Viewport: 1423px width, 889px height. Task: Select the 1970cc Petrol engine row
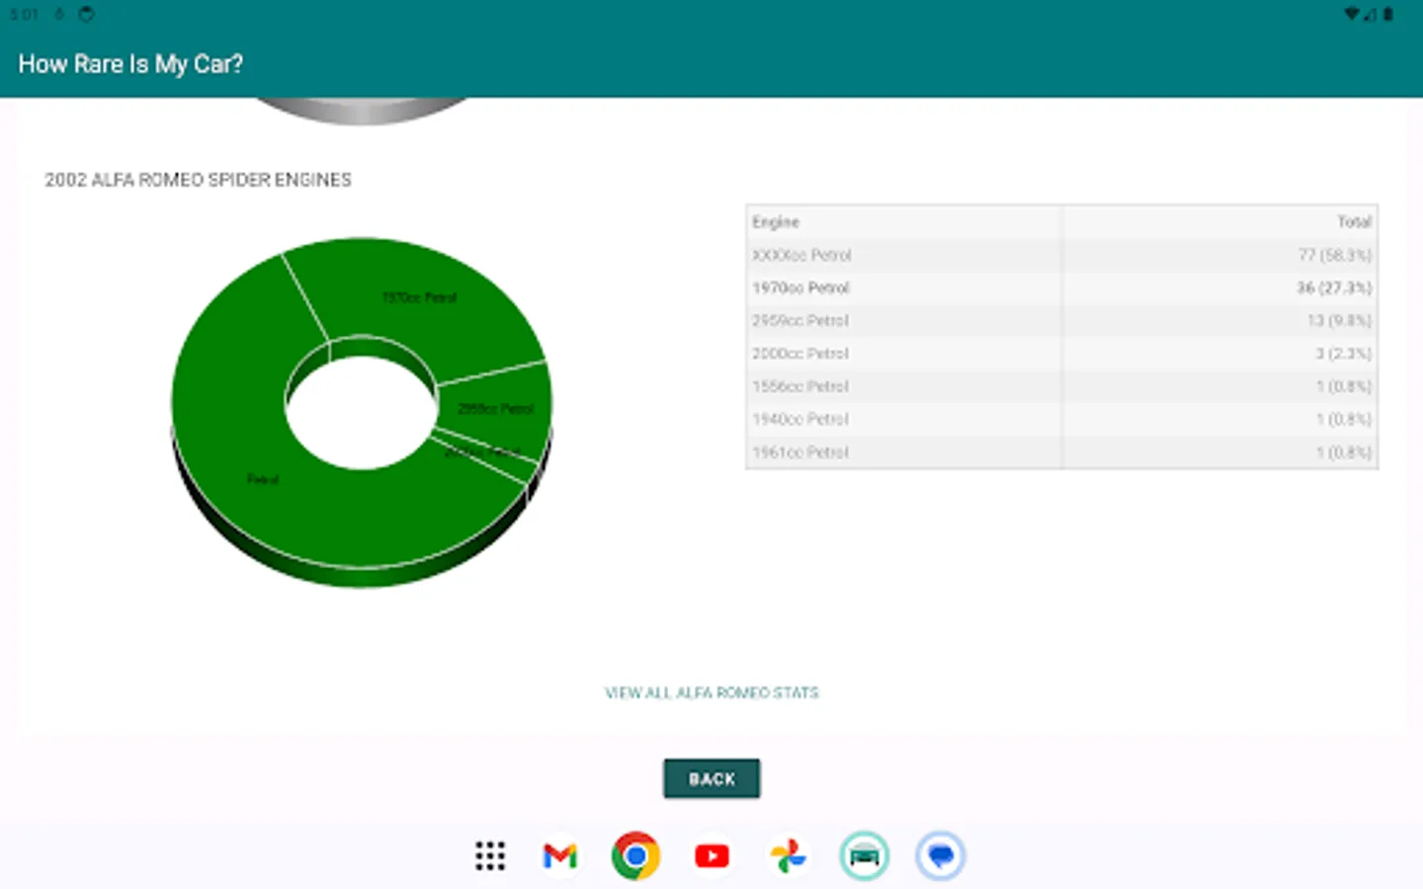(1062, 287)
